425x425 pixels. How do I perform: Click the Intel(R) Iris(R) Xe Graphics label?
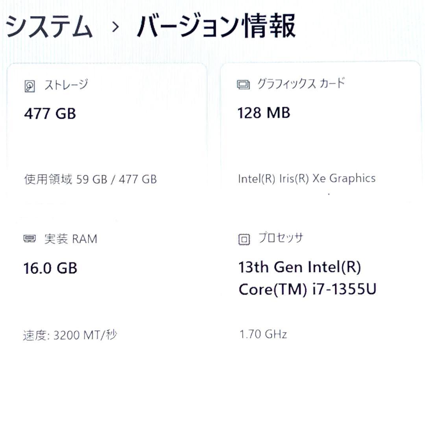307,178
